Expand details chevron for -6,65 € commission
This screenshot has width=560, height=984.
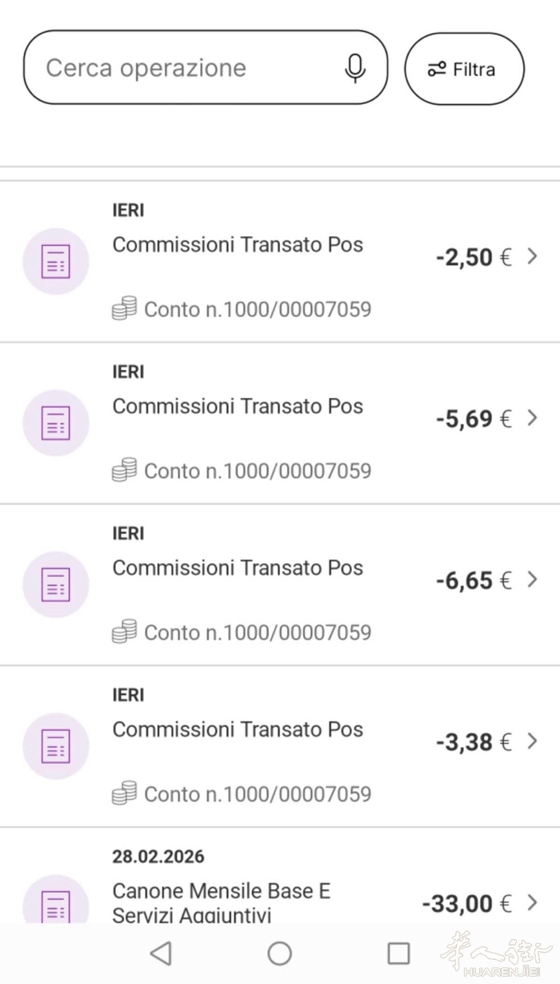[533, 580]
